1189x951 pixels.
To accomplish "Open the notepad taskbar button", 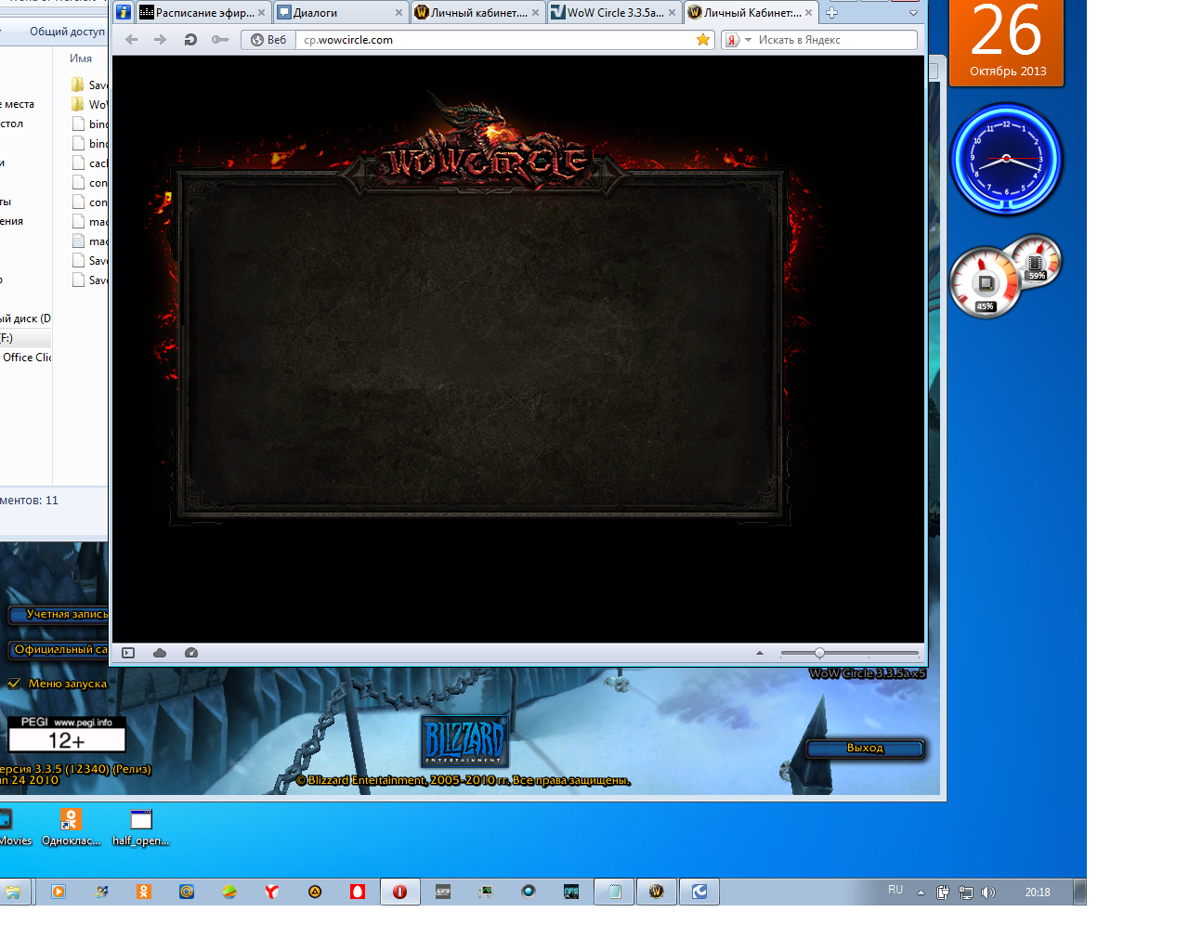I will 614,892.
